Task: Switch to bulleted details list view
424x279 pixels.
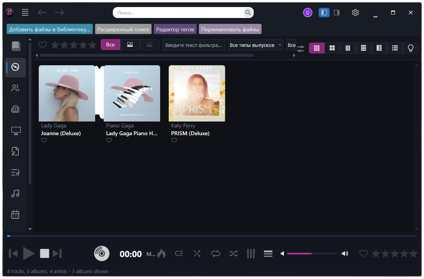Action: pos(395,48)
